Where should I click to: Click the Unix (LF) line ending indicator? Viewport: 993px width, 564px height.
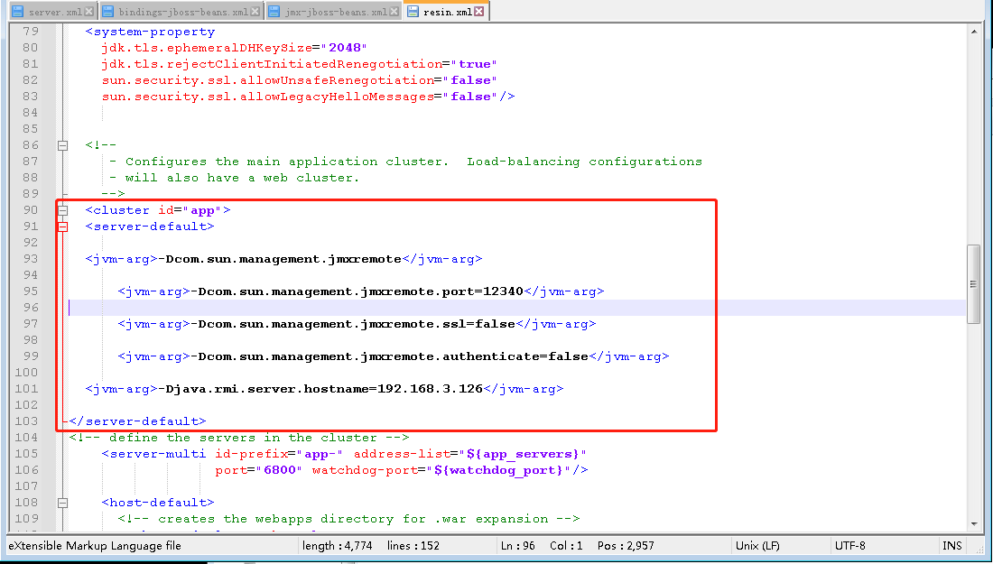coord(757,546)
